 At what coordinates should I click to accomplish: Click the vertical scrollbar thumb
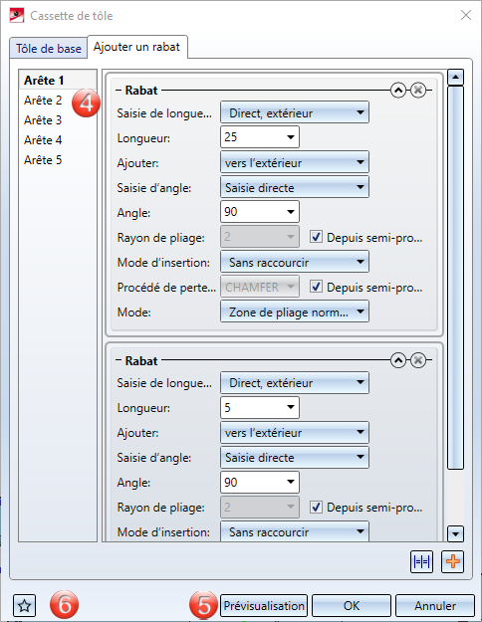(455, 278)
